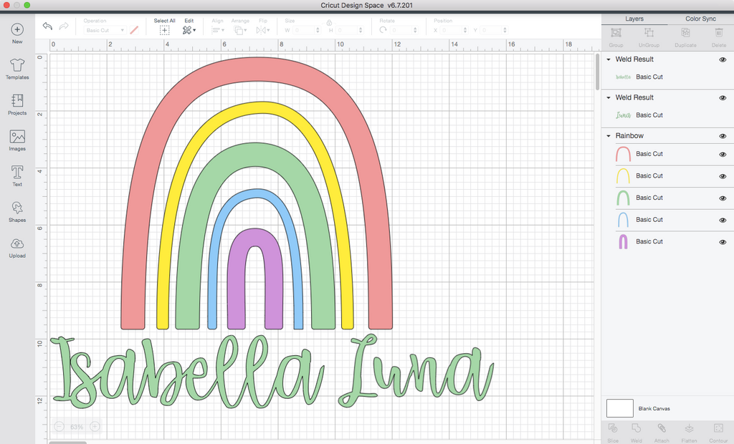Screen dimensions: 734x444
Task: Create a New project
Action: click(17, 32)
